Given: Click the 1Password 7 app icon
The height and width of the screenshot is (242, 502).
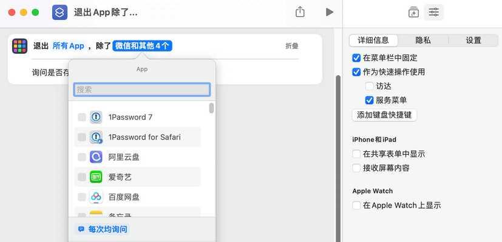Looking at the screenshot, I should point(96,117).
